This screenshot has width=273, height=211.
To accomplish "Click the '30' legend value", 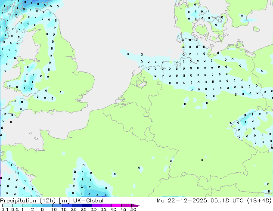I will click(93, 209).
